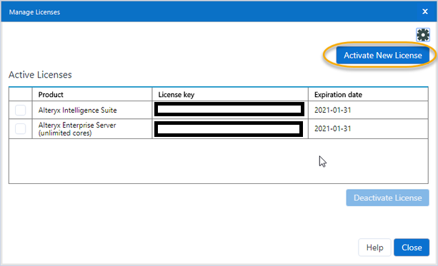The image size is (438, 266).
Task: Click the empty area below license rows
Action: coord(219,161)
